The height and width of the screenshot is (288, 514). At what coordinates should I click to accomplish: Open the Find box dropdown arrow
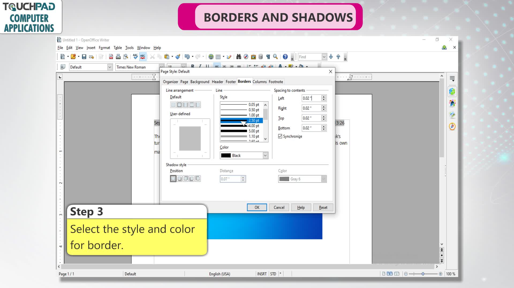(x=324, y=57)
